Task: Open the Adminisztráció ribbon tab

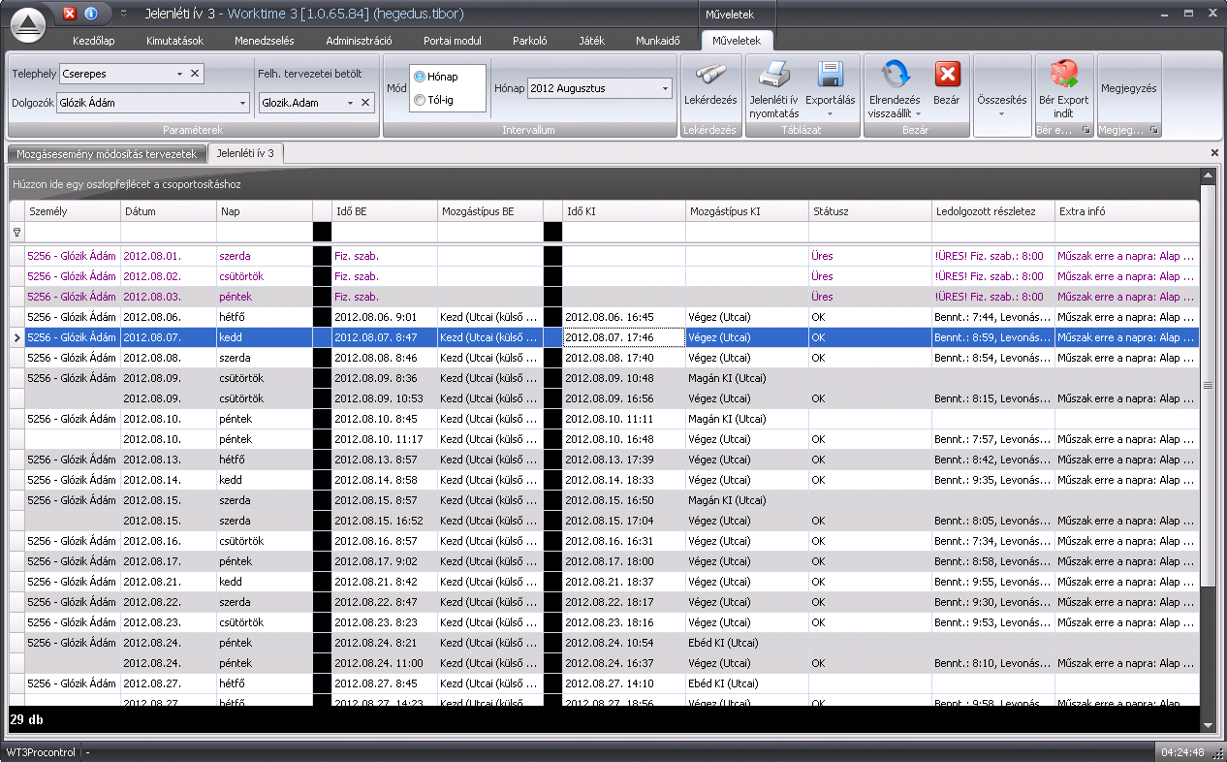Action: coord(359,41)
